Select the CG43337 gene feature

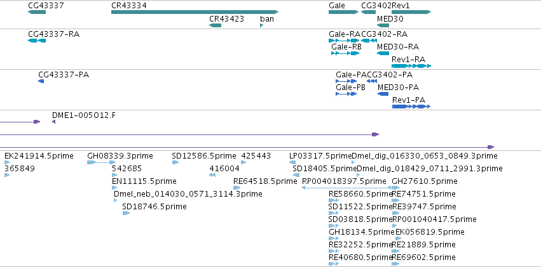pos(37,12)
